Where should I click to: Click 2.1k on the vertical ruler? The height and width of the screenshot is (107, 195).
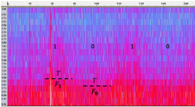tap(4, 39)
